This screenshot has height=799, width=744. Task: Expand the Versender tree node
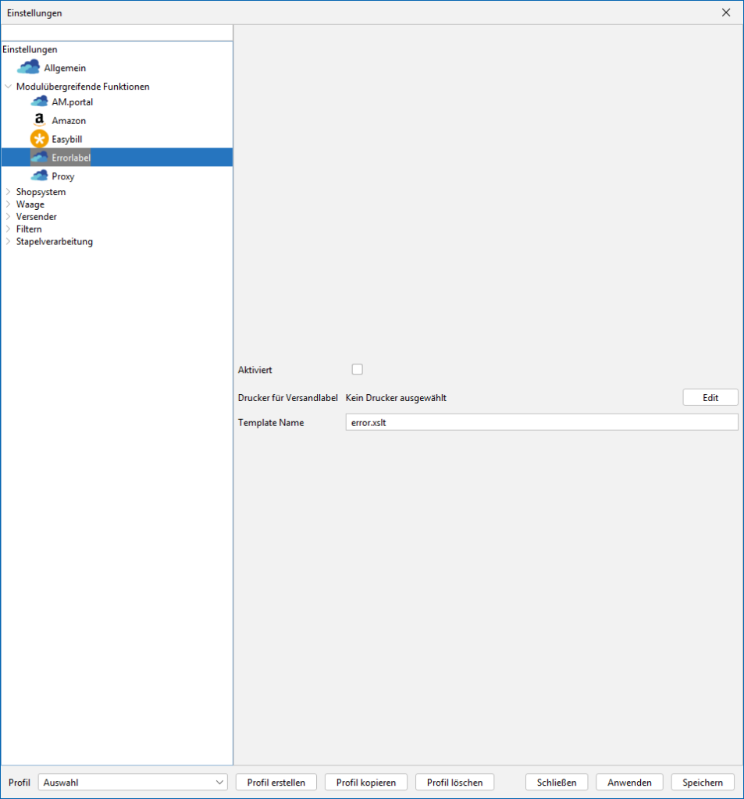coord(9,217)
